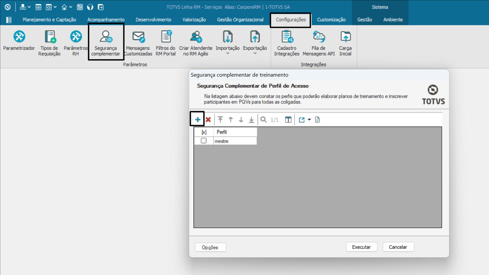The image size is (489, 275).
Task: Move to first record arrow in dialog
Action: 220,120
